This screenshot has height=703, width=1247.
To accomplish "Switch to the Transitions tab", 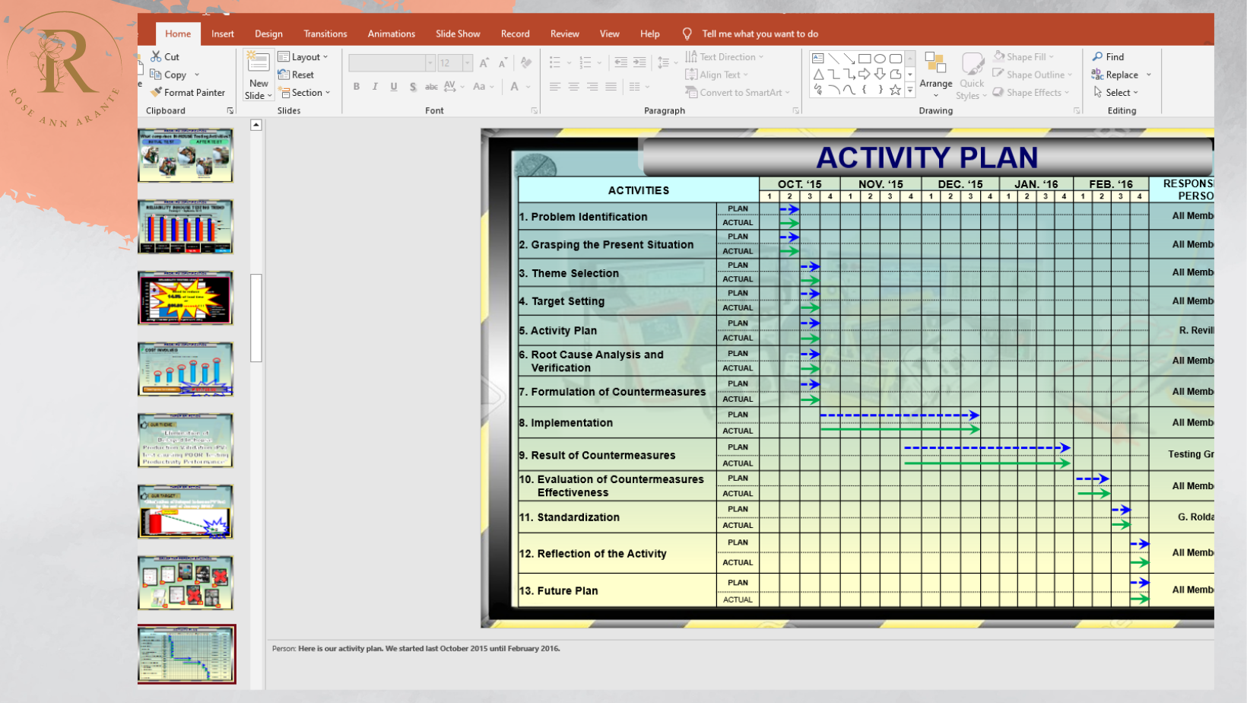I will point(325,34).
